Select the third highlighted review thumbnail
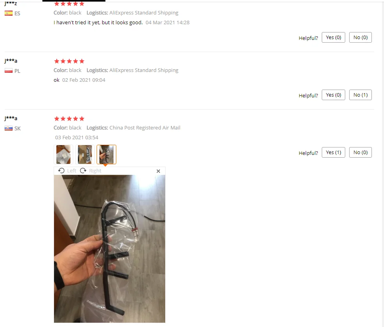 point(106,155)
